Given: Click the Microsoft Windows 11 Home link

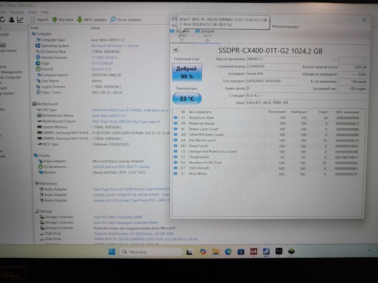Looking at the screenshot, I should click(x=115, y=46).
